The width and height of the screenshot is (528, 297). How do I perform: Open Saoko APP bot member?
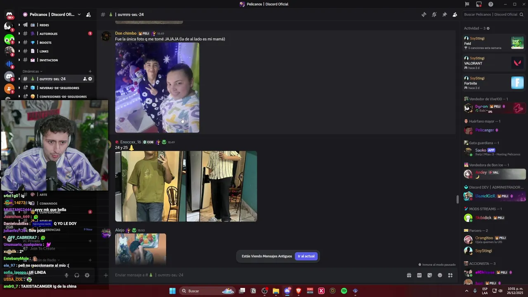point(494,152)
